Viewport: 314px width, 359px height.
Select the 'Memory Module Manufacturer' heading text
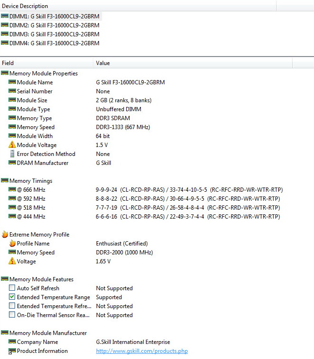pos(48,333)
